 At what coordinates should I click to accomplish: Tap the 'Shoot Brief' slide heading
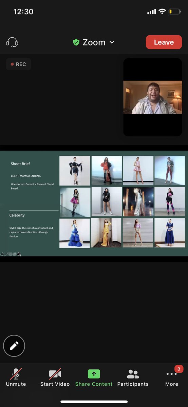click(20, 164)
